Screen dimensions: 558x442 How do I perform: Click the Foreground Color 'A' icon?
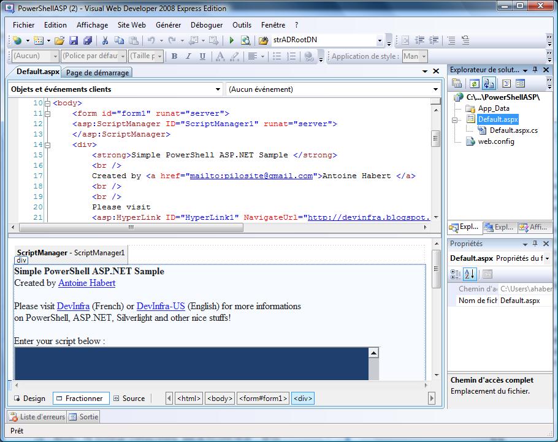pos(220,56)
